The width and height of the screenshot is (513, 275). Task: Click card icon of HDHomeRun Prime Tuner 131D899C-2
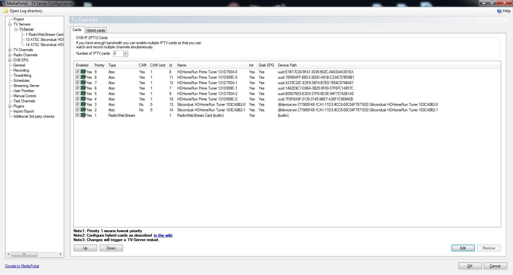pos(83,99)
